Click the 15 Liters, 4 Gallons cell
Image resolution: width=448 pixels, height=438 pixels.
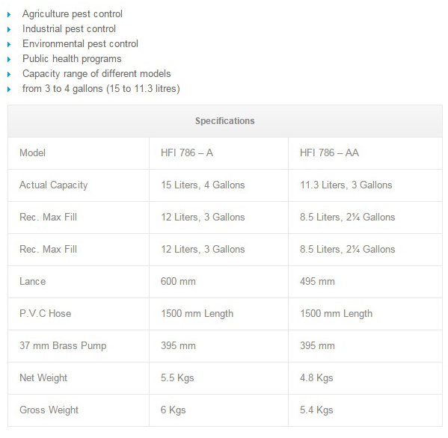(x=218, y=185)
